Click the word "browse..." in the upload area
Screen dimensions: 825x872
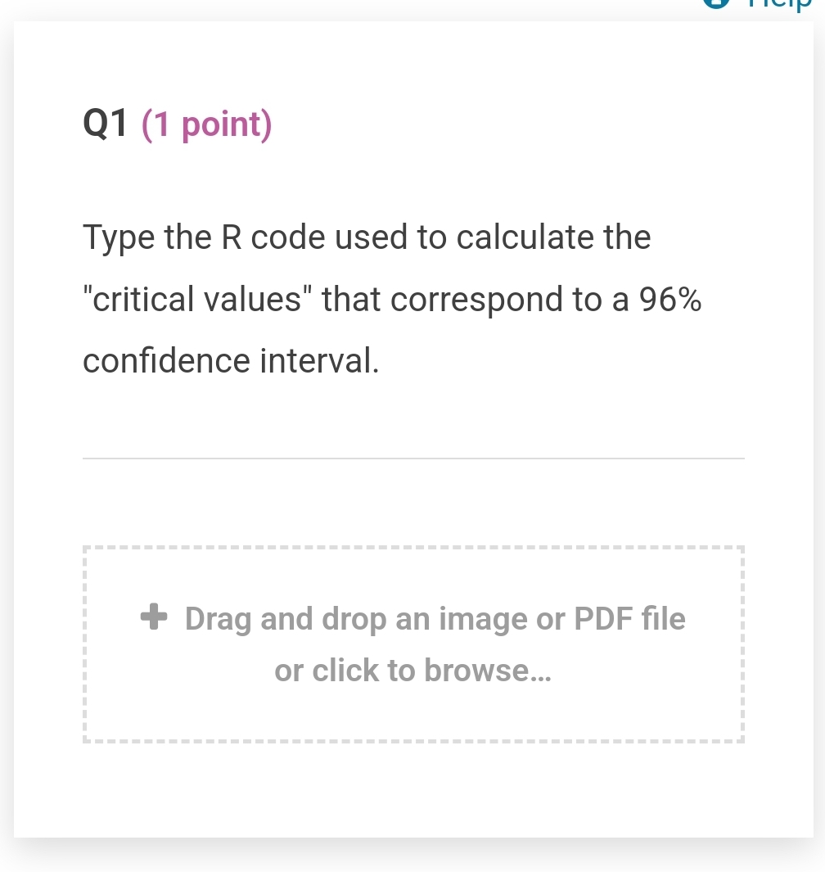[x=489, y=671]
